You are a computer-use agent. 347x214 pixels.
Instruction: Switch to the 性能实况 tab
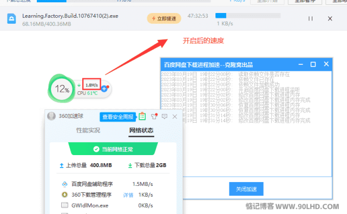[x=88, y=130]
